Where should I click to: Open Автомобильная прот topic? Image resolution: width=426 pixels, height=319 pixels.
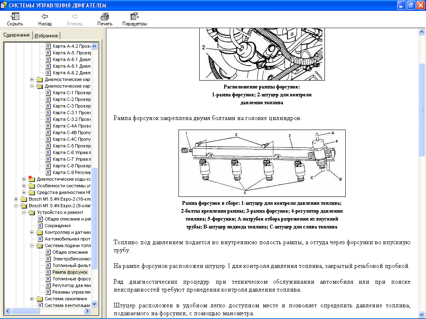67,239
